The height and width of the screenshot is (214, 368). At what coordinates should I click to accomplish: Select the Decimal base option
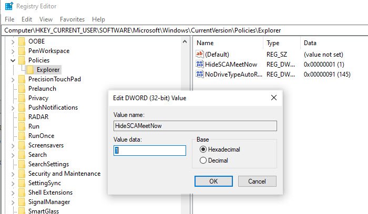point(203,160)
